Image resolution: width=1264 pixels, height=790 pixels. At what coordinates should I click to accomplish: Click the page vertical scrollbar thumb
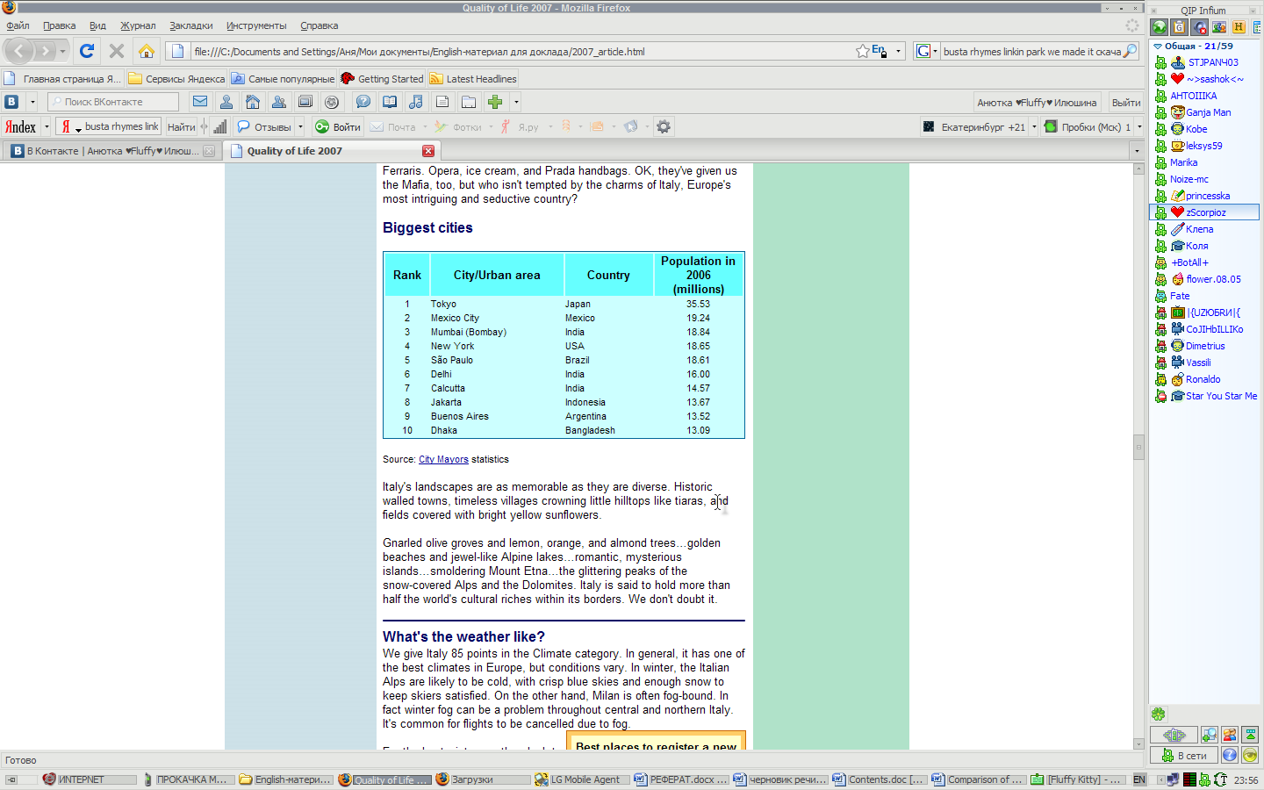tap(1138, 447)
